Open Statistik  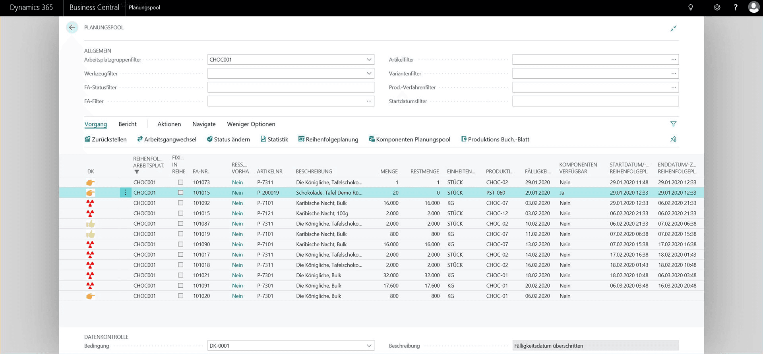275,139
